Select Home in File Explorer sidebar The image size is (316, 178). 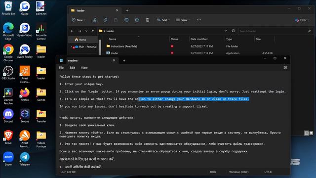pos(83,40)
